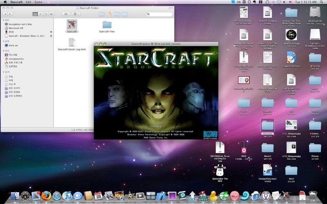This screenshot has width=327, height=204.
Task: Click the clock showing Tue 1:33:21 AM
Action: pos(306,2)
